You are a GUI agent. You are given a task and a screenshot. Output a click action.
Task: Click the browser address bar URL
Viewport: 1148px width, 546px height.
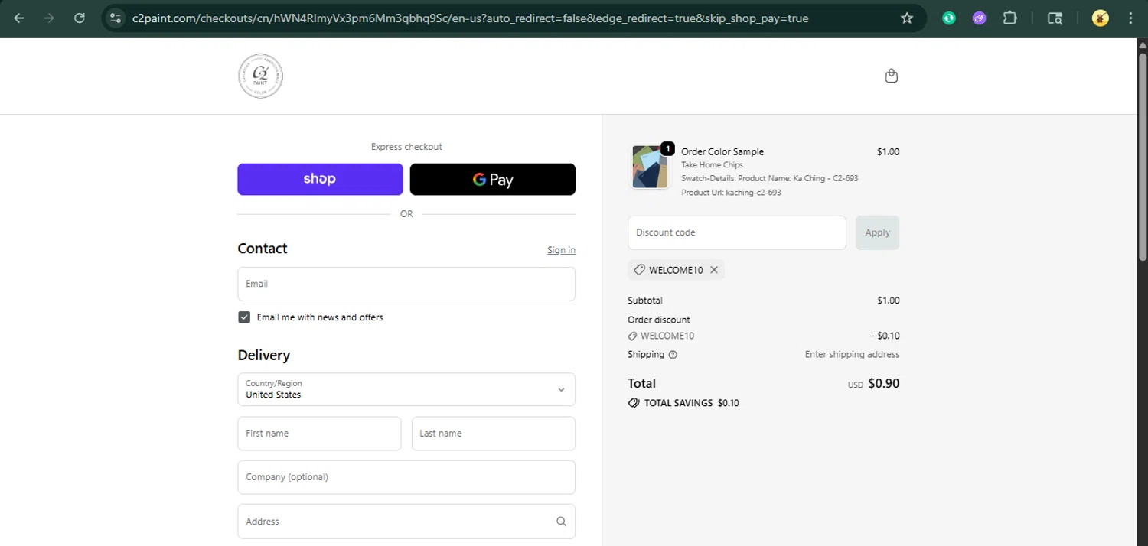[470, 18]
